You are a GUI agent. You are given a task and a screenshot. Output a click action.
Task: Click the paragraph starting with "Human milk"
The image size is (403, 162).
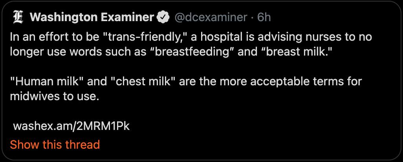tap(186, 89)
